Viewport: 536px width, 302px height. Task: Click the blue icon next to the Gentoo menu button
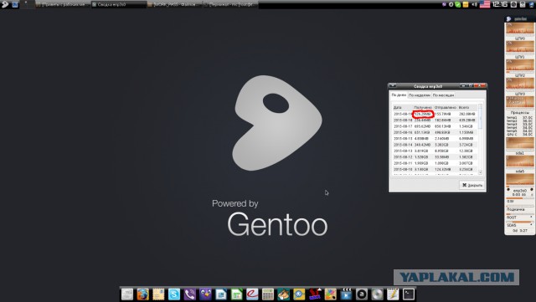[15, 4]
